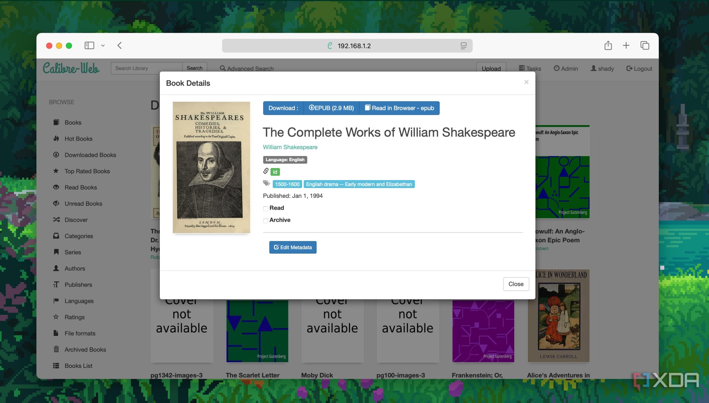Click the Archived Books trash icon
The height and width of the screenshot is (403, 709).
56,349
